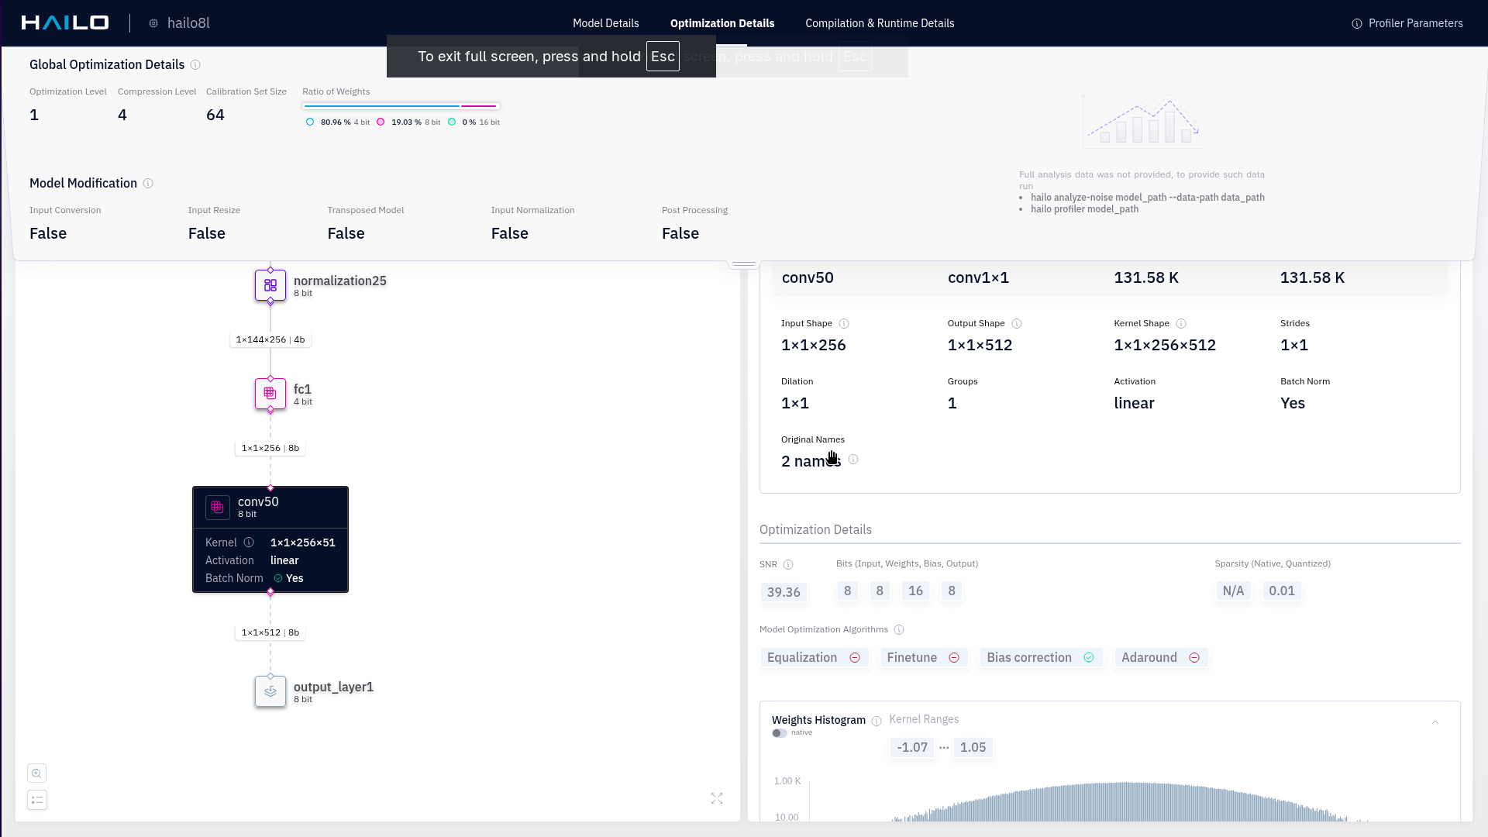Click the output_layer1 node icon
This screenshot has width=1488, height=837.
(x=270, y=691)
